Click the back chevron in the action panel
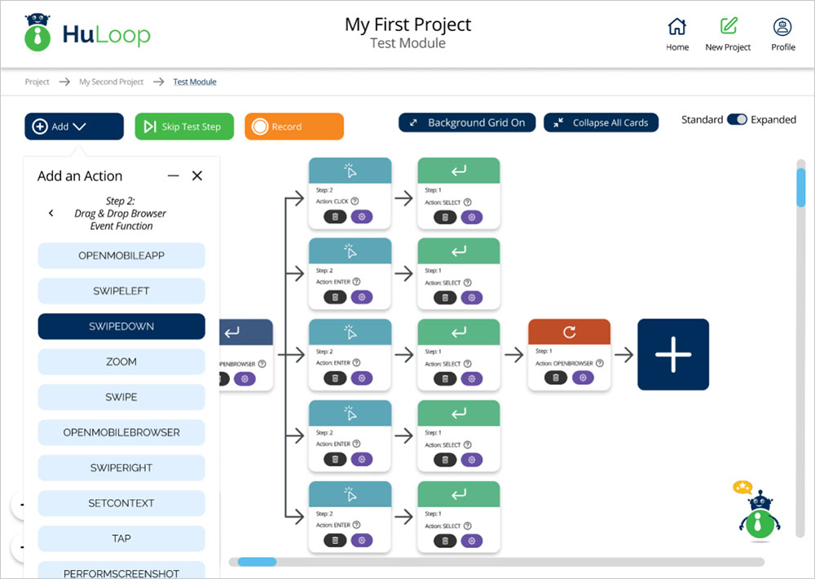The height and width of the screenshot is (579, 815). (x=51, y=213)
